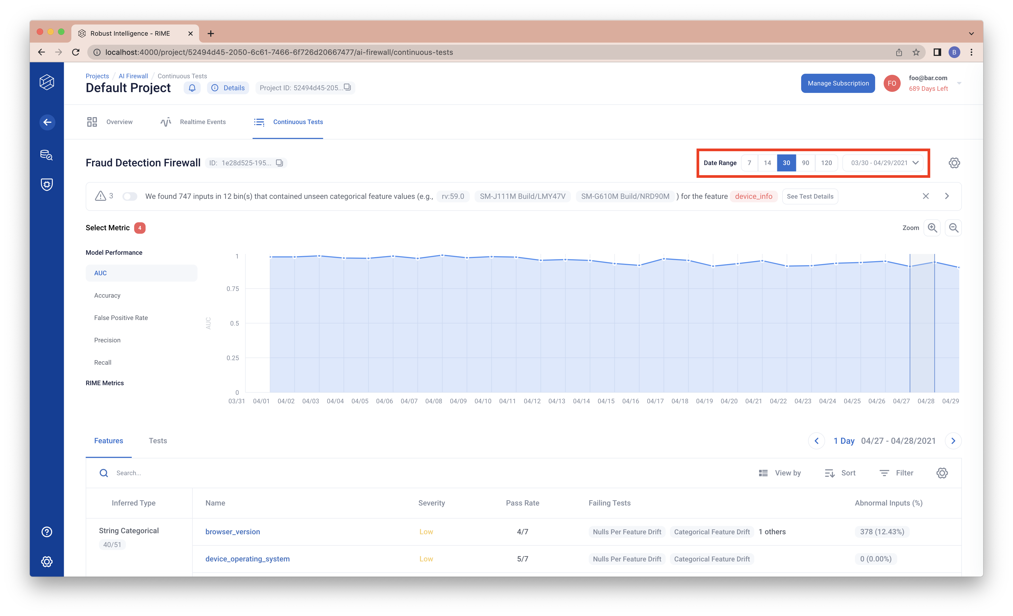Screen dimensions: 1013x616
Task: Select 14 day date range
Action: tap(767, 163)
